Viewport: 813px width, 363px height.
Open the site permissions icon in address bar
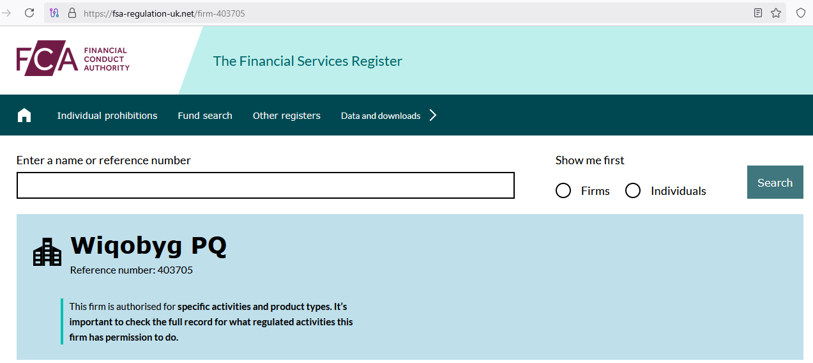point(54,13)
